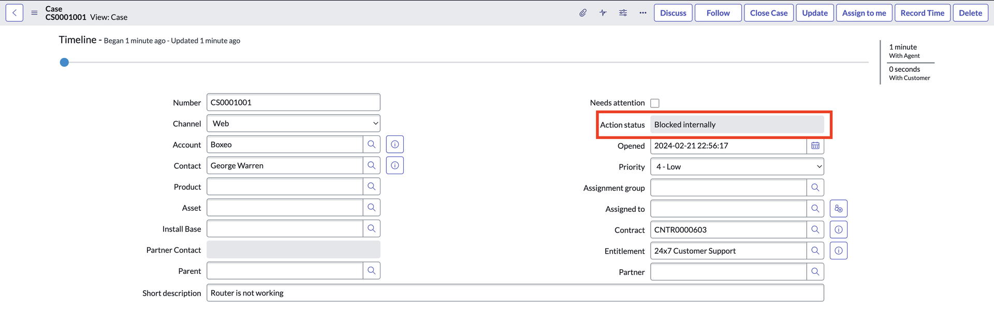Open more options ellipsis menu

pos(642,13)
